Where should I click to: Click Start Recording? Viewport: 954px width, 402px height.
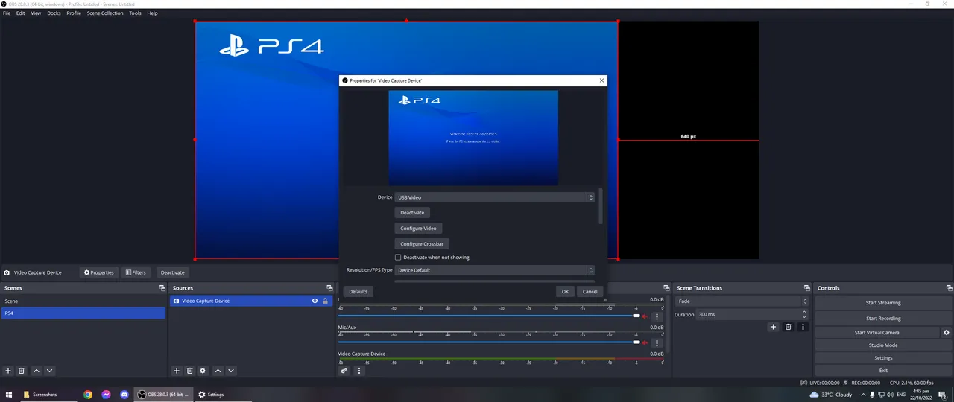pos(882,319)
